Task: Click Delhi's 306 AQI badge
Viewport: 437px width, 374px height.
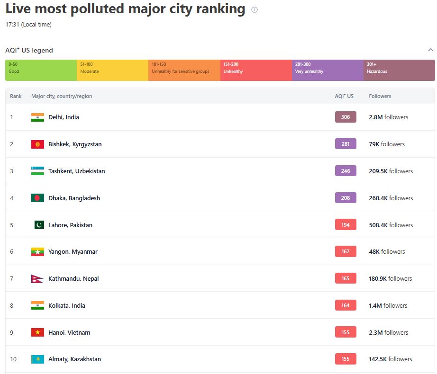Action: pyautogui.click(x=346, y=117)
